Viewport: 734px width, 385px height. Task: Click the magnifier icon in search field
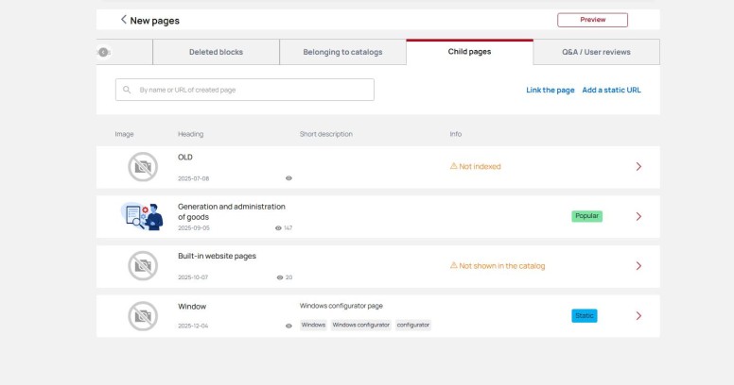(x=127, y=90)
